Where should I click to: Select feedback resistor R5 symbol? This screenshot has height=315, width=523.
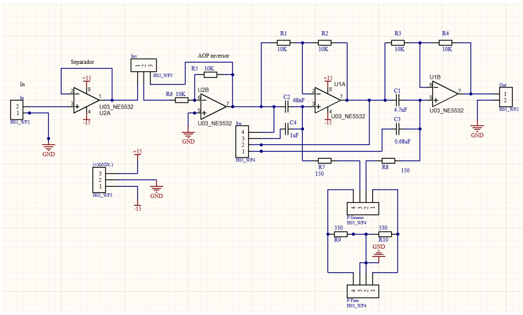[x=210, y=75]
